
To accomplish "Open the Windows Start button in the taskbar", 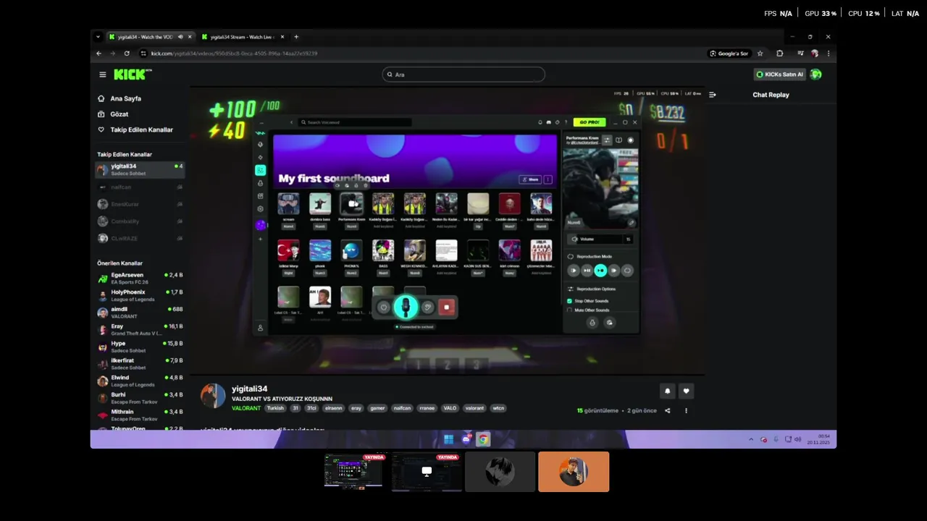I will 448,439.
